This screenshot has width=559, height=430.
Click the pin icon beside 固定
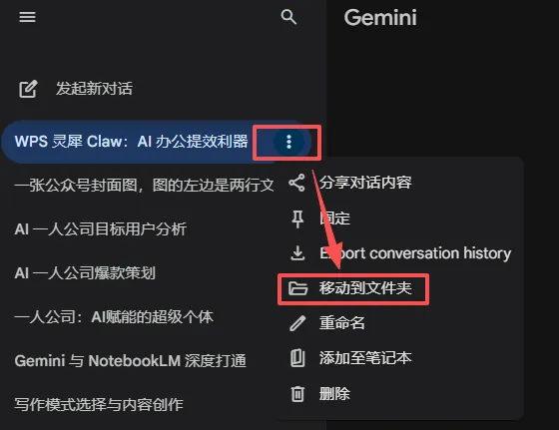tap(297, 218)
